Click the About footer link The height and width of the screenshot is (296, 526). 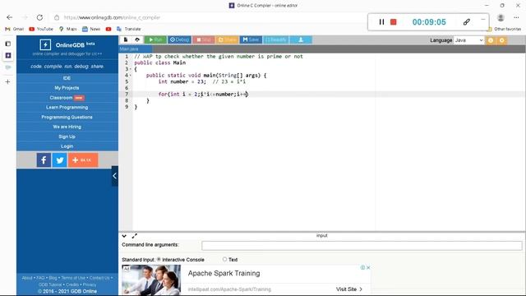click(x=27, y=278)
